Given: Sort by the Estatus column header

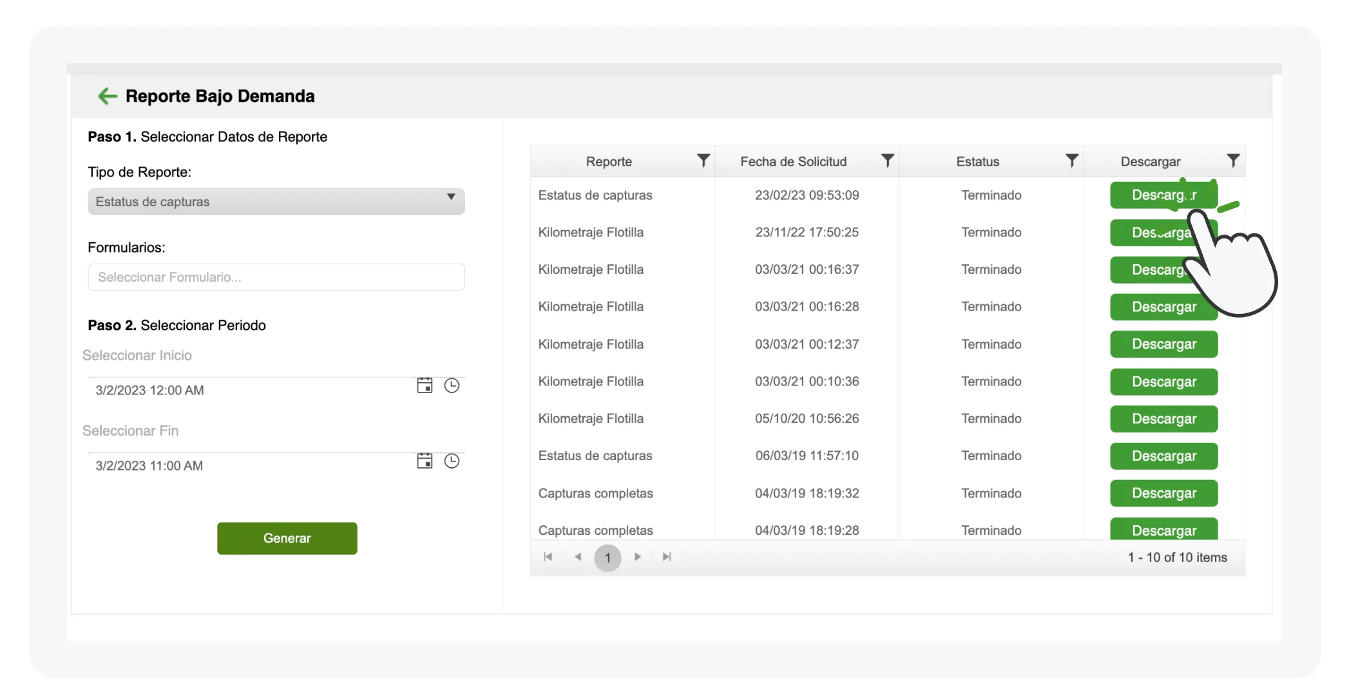Looking at the screenshot, I should pos(977,162).
